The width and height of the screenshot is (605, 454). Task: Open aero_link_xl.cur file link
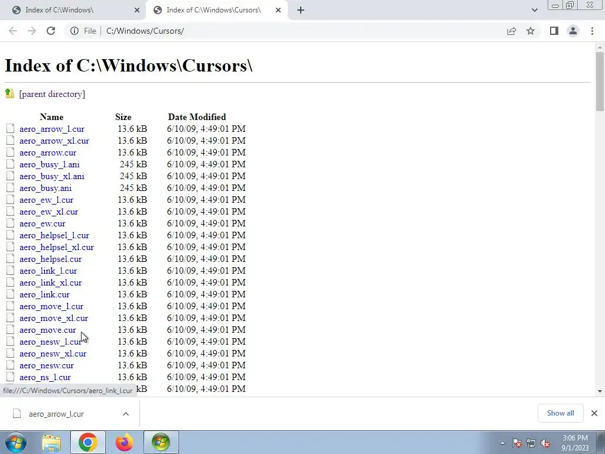point(51,283)
